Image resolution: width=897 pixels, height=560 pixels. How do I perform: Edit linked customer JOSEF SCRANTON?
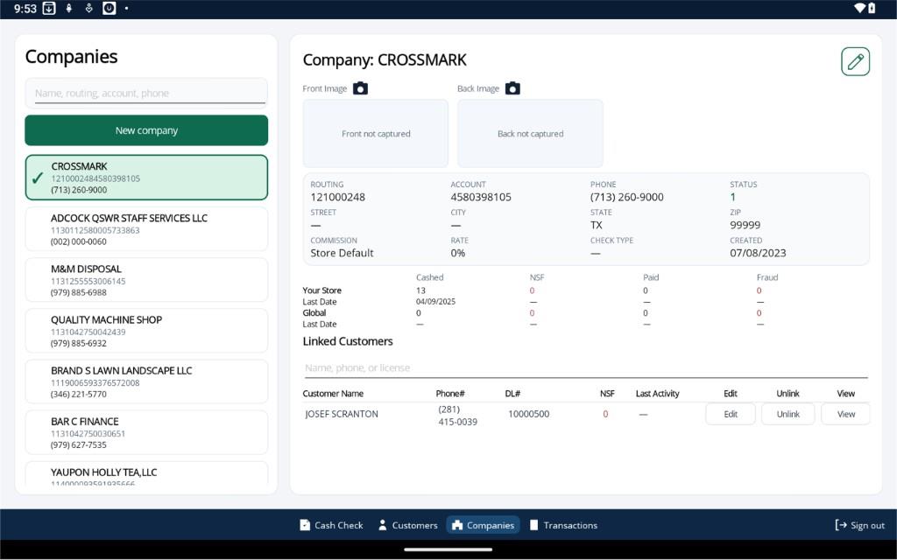731,414
